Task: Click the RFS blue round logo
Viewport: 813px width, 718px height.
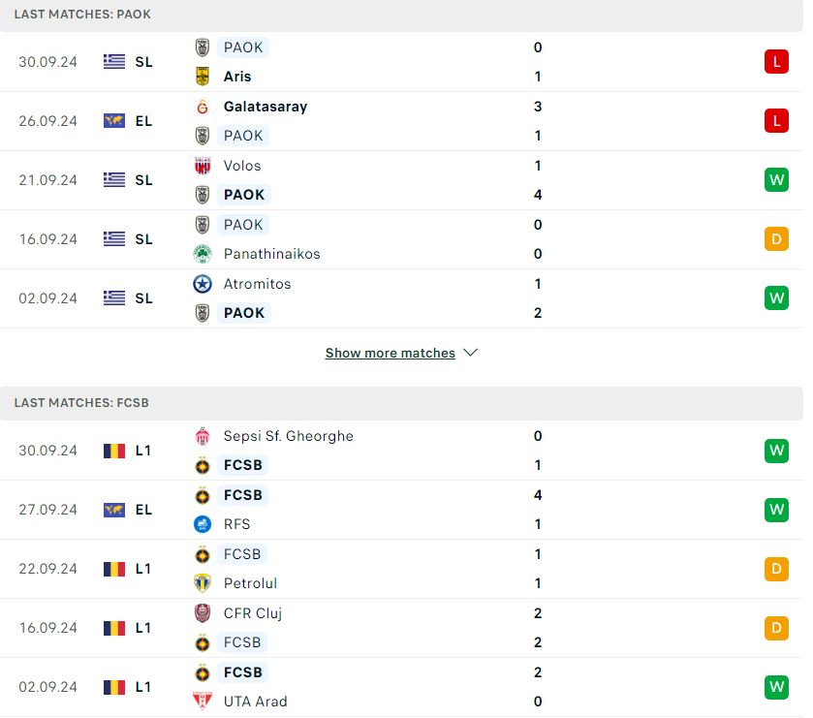Action: (203, 524)
